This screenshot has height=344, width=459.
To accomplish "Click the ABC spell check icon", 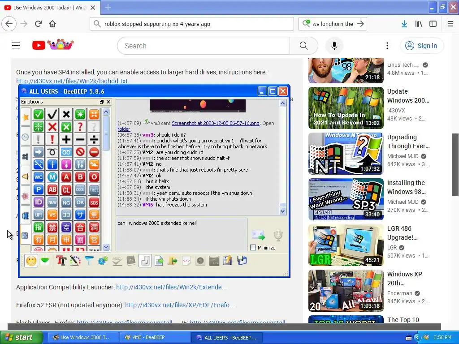I will point(117,261).
